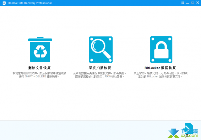Click description text mentioning RAW 驱动器
Screen dimensions: 201x140
click(x=100, y=75)
